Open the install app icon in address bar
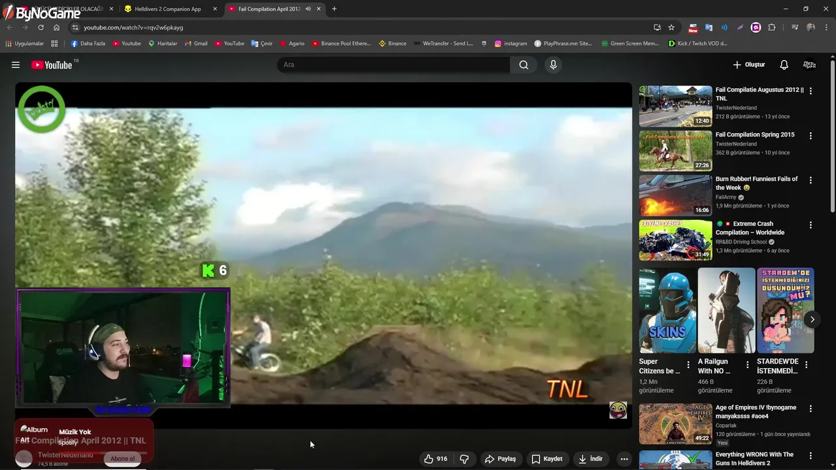 pyautogui.click(x=657, y=27)
